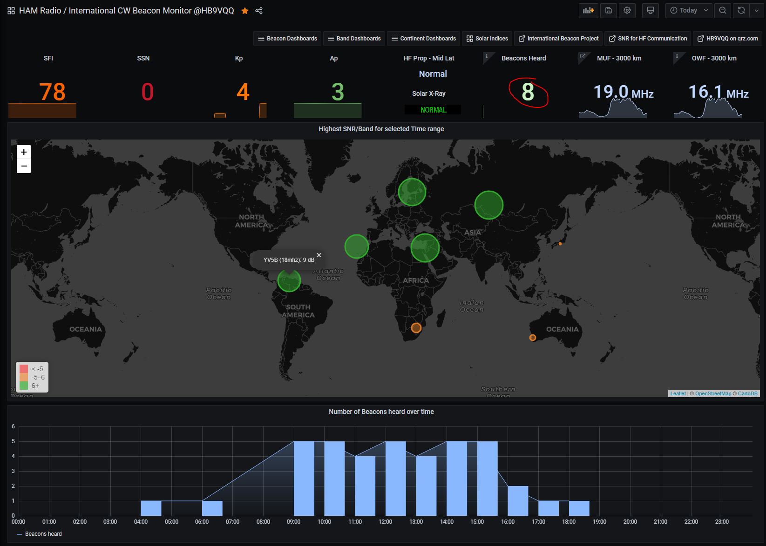
Task: Select the green marker over the Middle East
Action: tap(425, 248)
